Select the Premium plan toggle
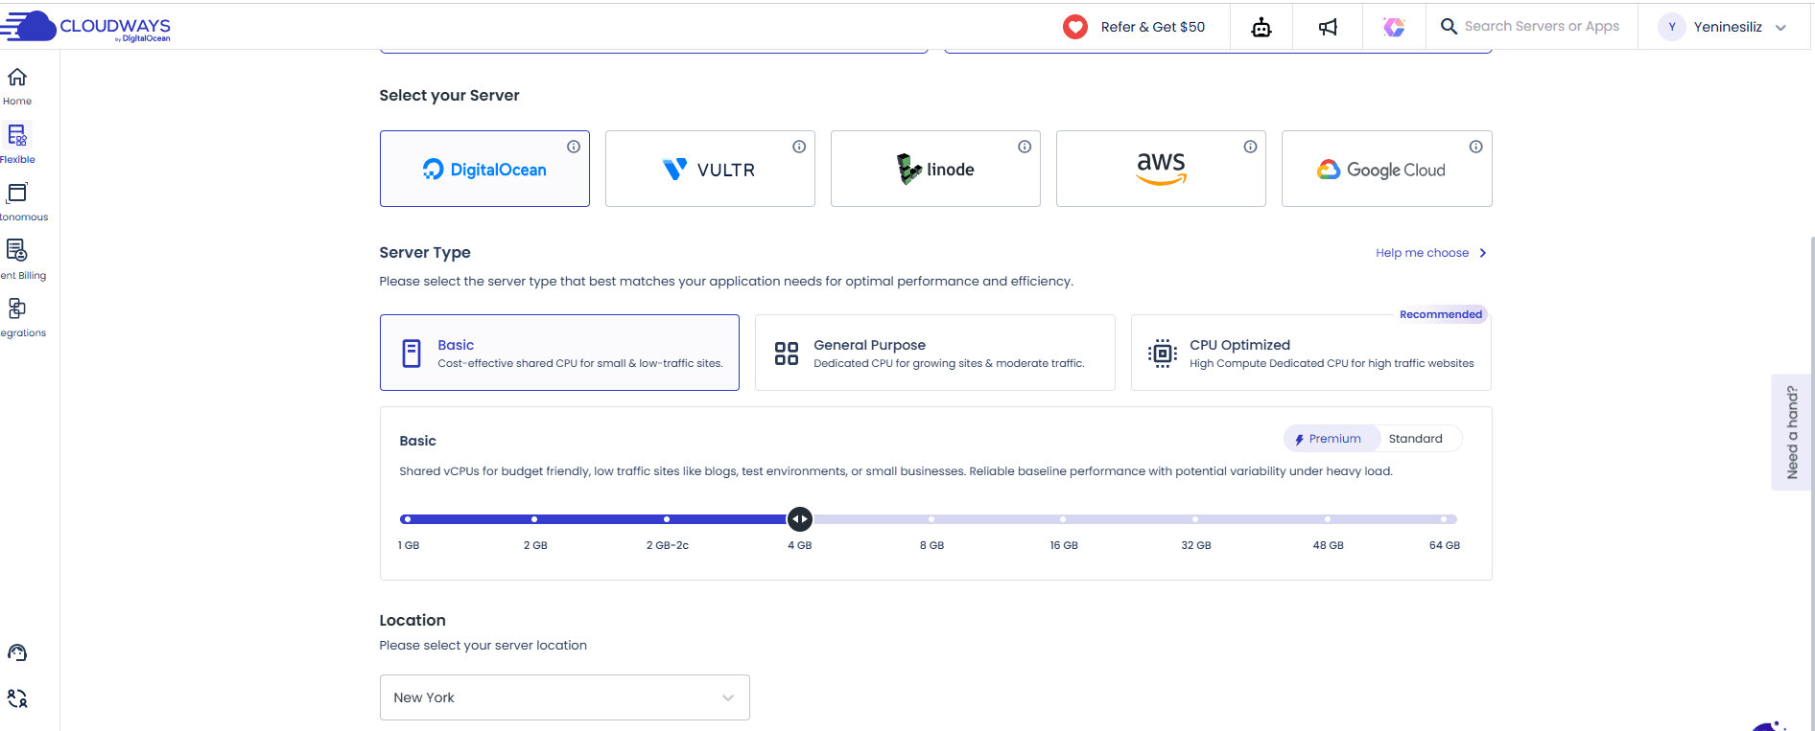 click(1329, 439)
